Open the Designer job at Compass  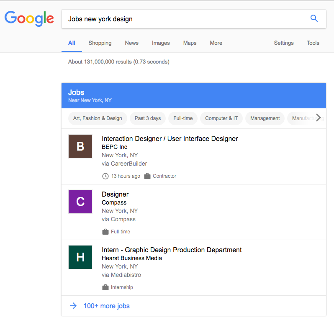tap(115, 194)
